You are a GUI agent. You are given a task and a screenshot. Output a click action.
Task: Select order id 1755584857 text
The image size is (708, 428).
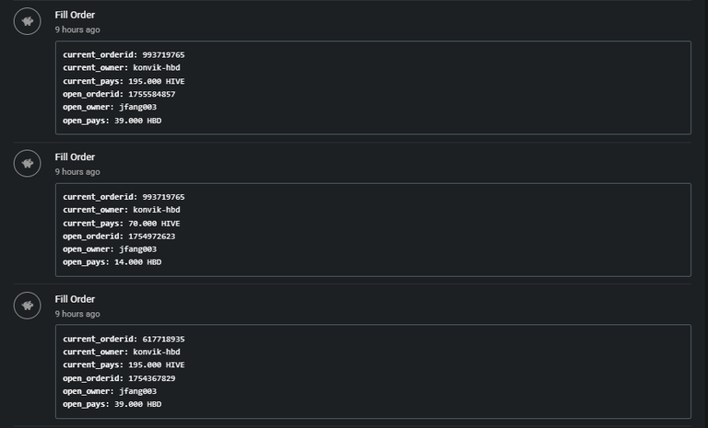(152, 94)
